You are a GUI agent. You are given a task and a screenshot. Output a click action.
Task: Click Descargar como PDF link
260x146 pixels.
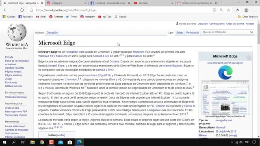16,112
